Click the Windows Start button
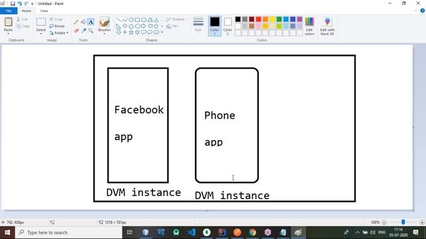 tap(7, 232)
